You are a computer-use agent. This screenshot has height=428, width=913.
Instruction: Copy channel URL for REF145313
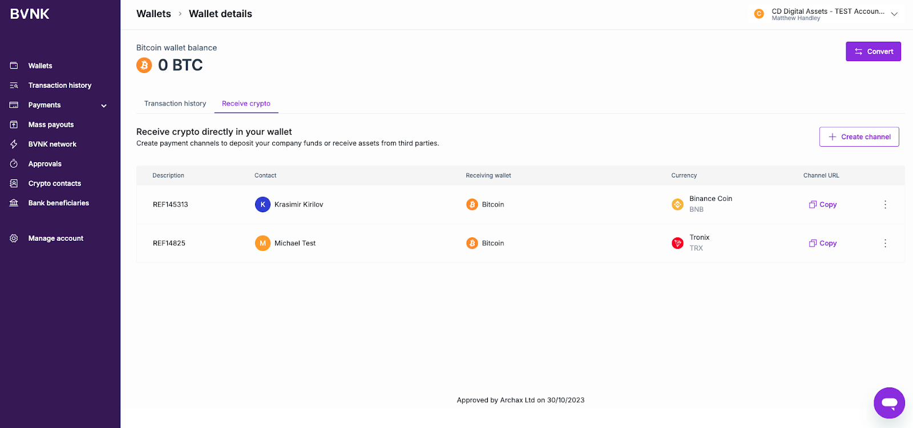[823, 204]
